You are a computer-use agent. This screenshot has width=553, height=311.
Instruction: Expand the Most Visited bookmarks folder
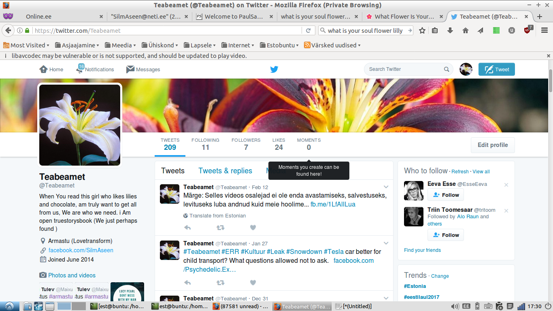(26, 45)
